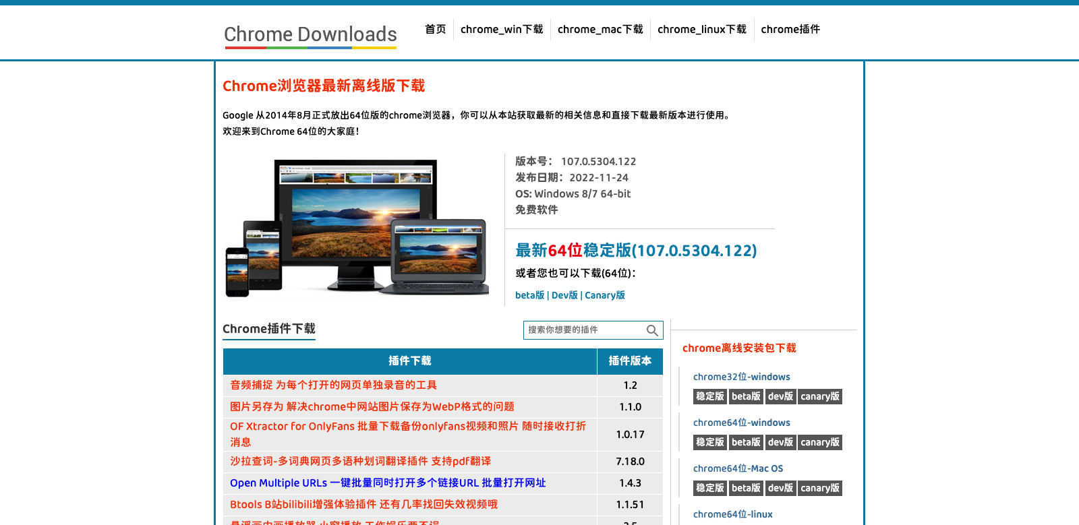Open chrome_win下载 in the navigation bar
The width and height of the screenshot is (1079, 525).
[x=502, y=30]
